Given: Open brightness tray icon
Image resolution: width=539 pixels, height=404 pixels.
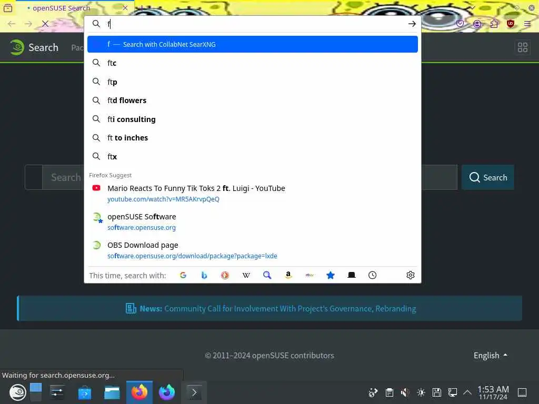Looking at the screenshot, I should [421, 392].
